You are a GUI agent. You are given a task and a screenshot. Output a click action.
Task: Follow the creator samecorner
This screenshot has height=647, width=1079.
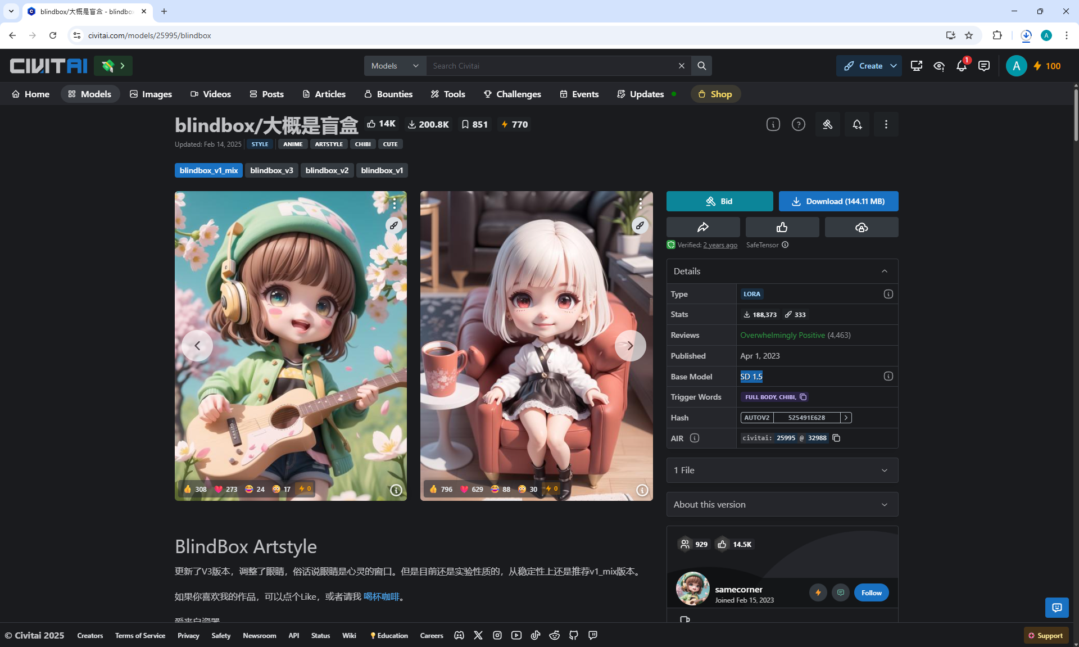(x=871, y=593)
